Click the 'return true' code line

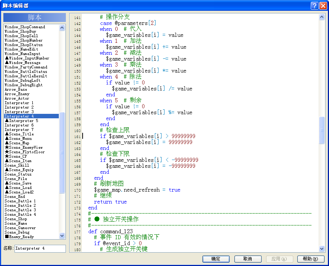tap(111, 202)
